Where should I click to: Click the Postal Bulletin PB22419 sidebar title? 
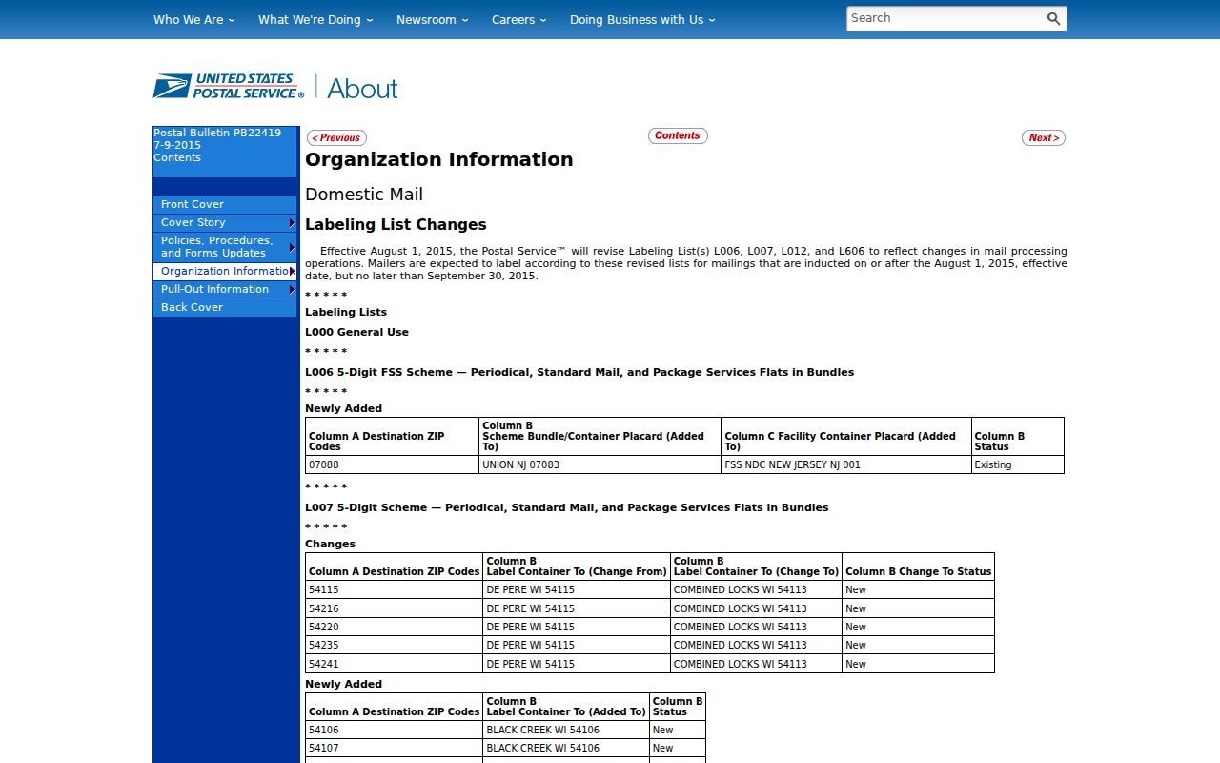click(217, 134)
